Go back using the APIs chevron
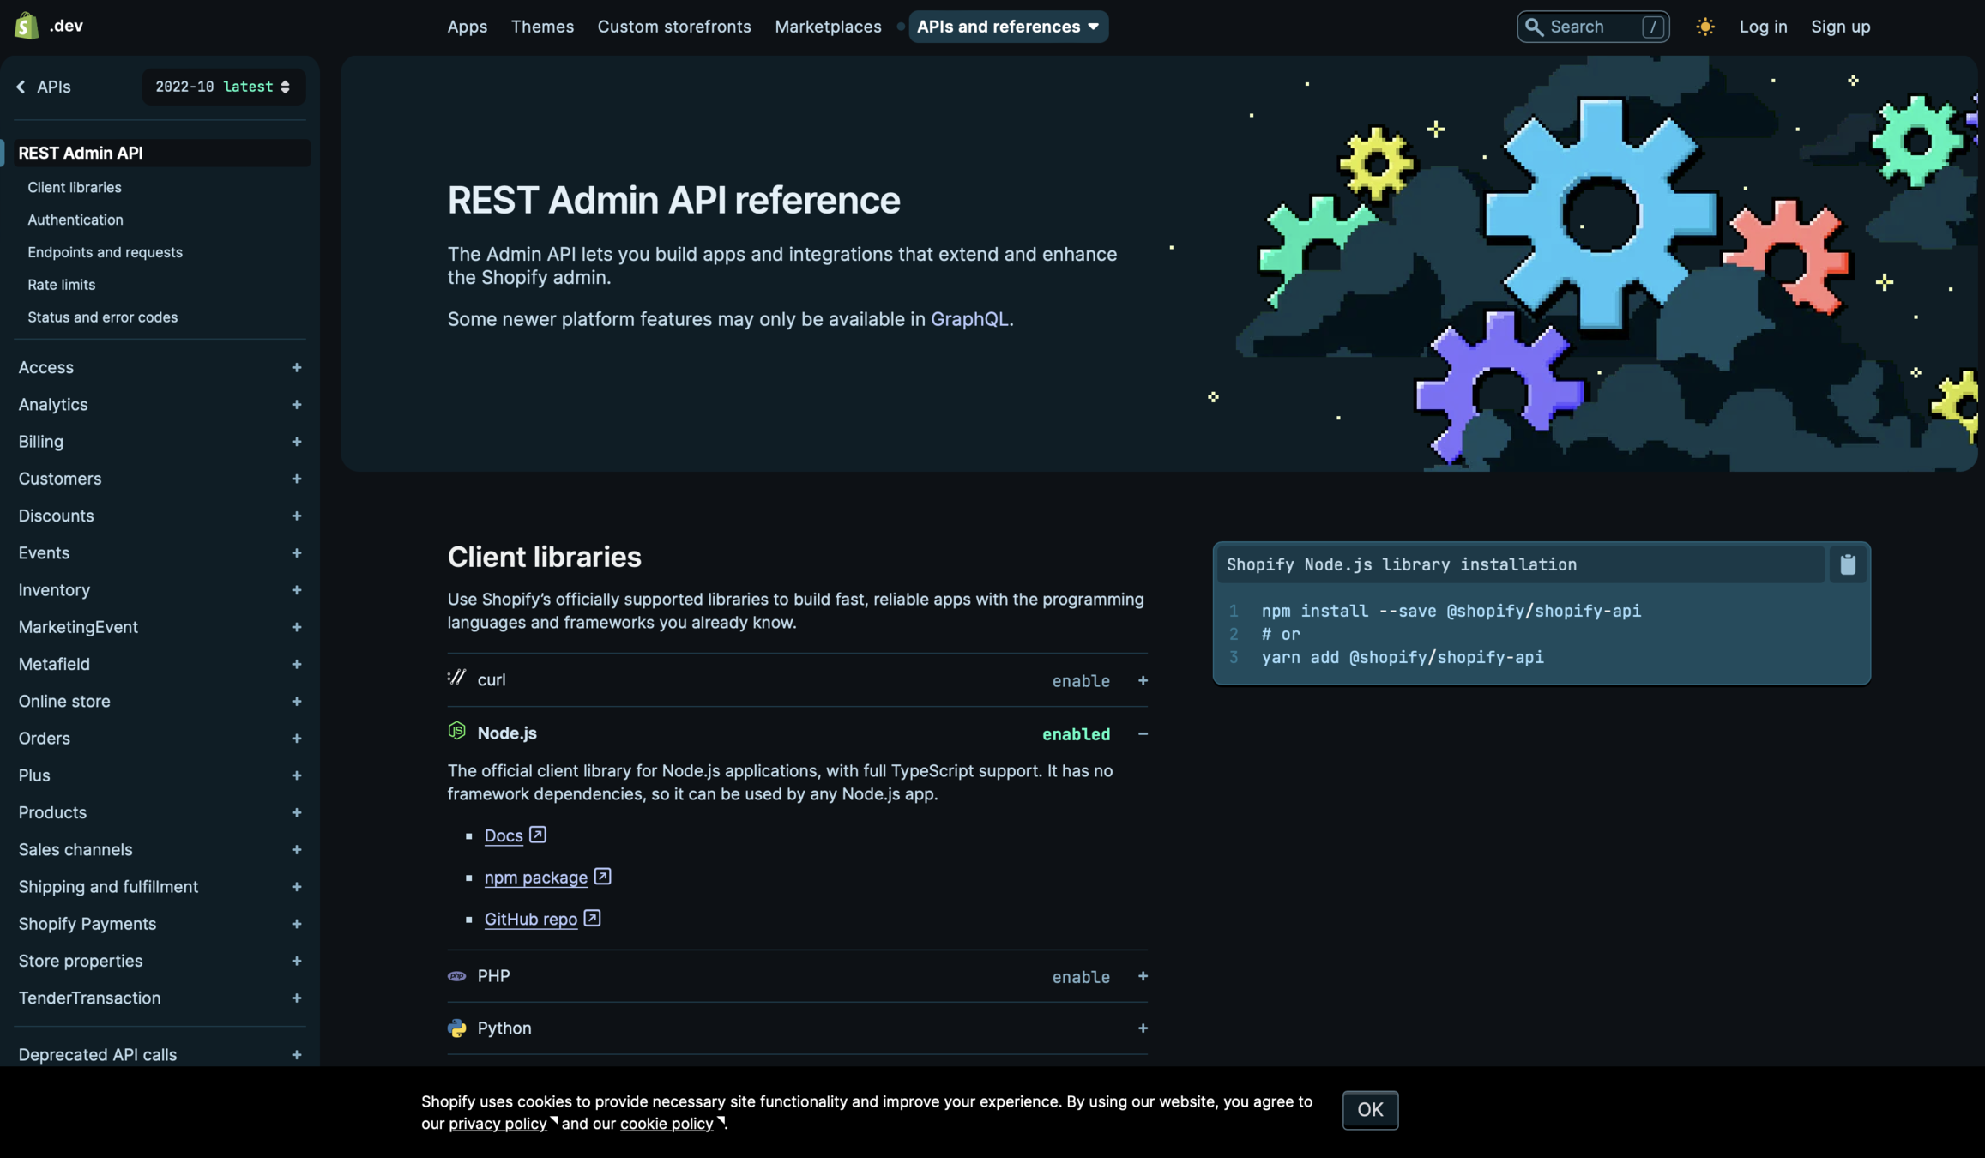 point(21,87)
